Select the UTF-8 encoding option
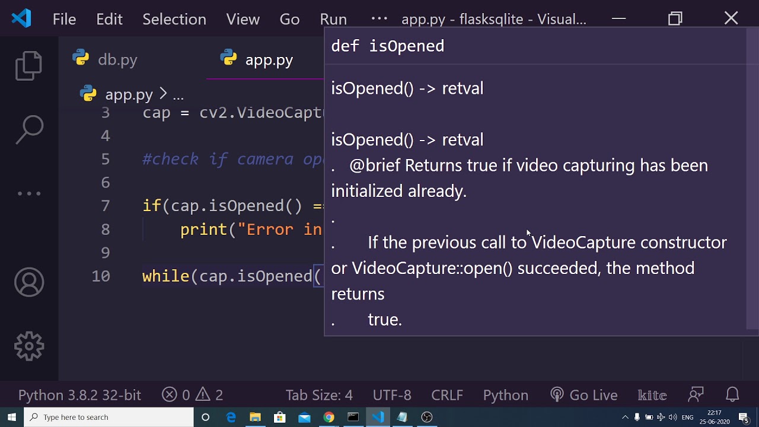The height and width of the screenshot is (427, 759). pyautogui.click(x=392, y=395)
